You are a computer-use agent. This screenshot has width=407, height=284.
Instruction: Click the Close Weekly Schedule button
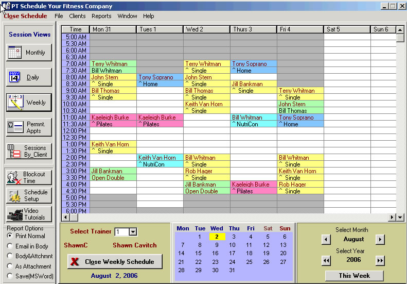coord(115,261)
